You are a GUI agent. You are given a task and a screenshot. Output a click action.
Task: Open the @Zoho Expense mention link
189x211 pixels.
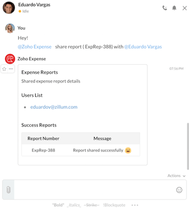click(x=34, y=47)
